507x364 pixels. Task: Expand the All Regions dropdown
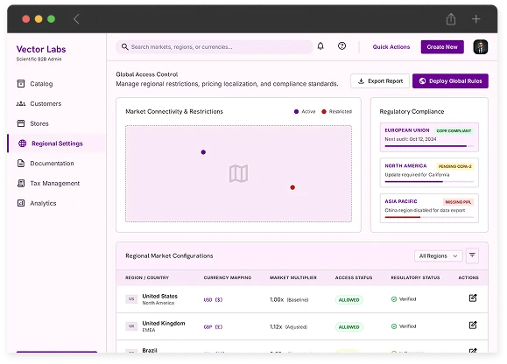[x=439, y=255]
